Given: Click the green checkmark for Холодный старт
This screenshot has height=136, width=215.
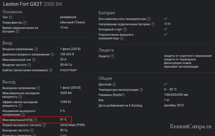Looking at the screenshot, I should pyautogui.click(x=166, y=29).
